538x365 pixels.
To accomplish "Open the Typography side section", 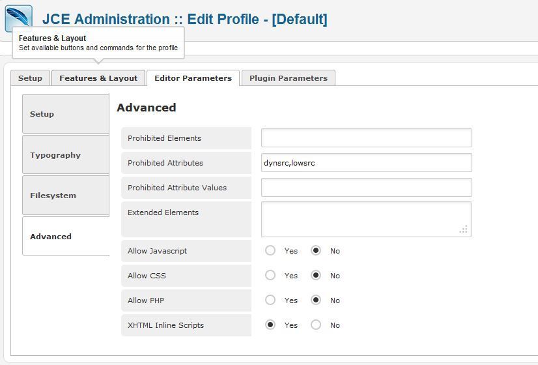I will click(66, 154).
